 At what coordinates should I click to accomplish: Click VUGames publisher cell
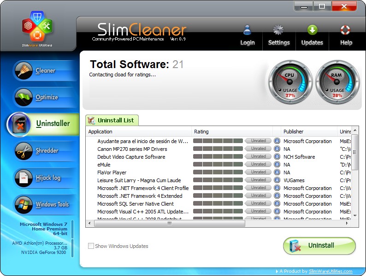pos(294,180)
